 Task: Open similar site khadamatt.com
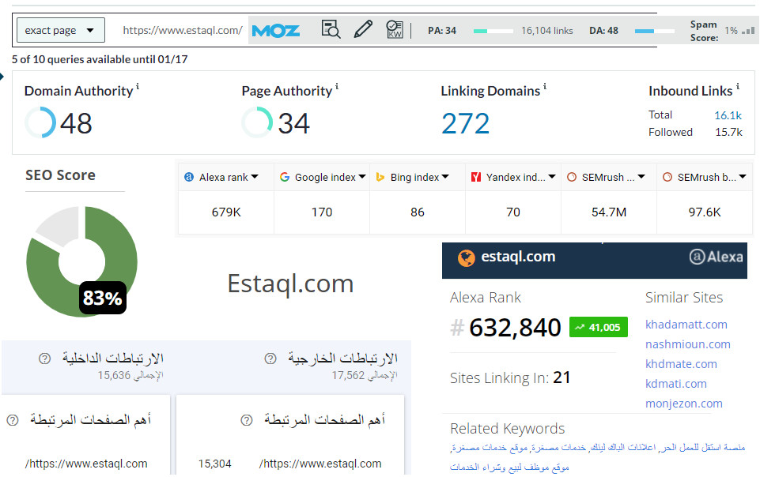coord(686,325)
